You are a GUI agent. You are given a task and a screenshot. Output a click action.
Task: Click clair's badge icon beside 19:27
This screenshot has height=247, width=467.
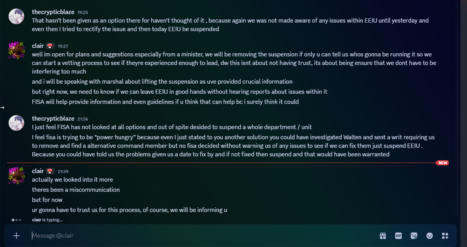point(50,46)
